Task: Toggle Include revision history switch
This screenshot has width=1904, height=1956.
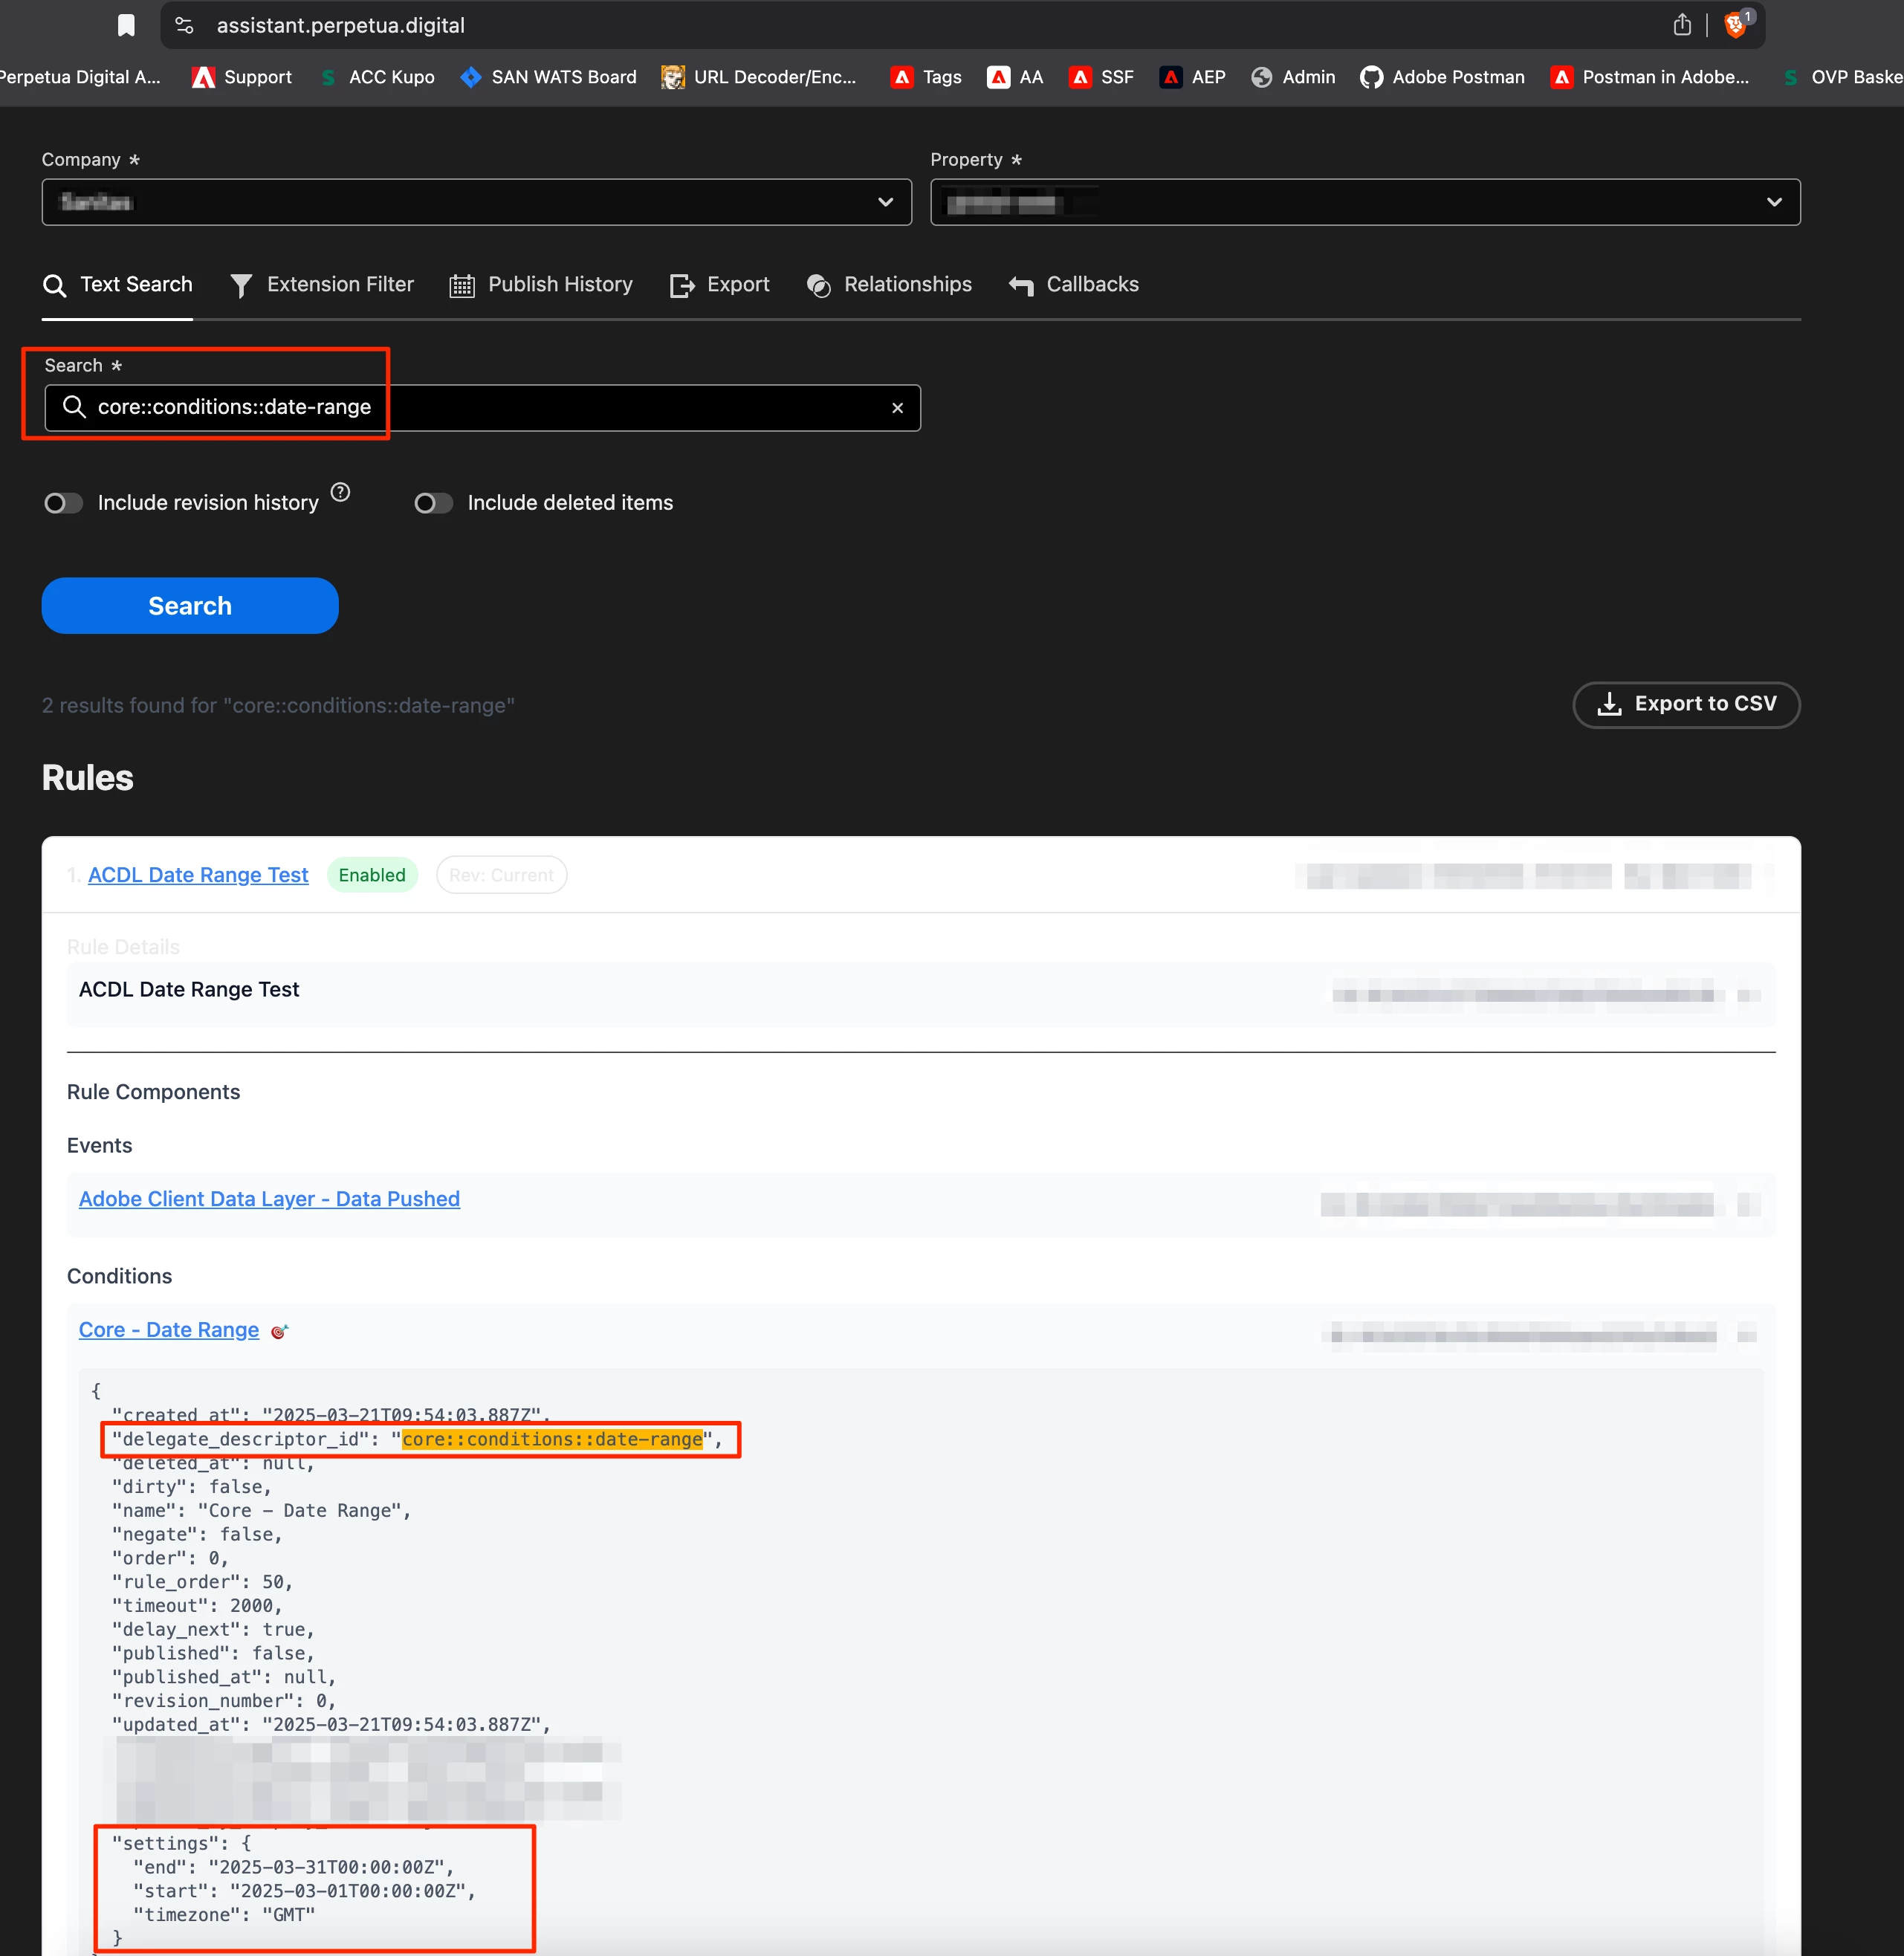Action: point(63,503)
